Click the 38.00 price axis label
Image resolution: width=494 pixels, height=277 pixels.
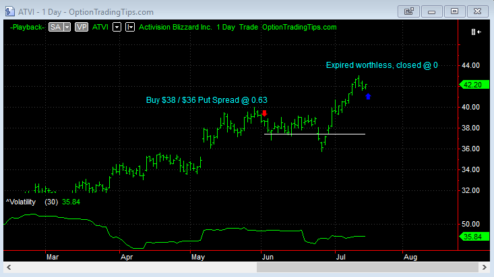470,128
